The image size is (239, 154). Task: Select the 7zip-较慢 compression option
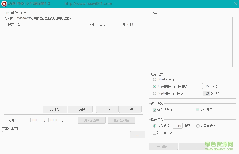coord(154,86)
